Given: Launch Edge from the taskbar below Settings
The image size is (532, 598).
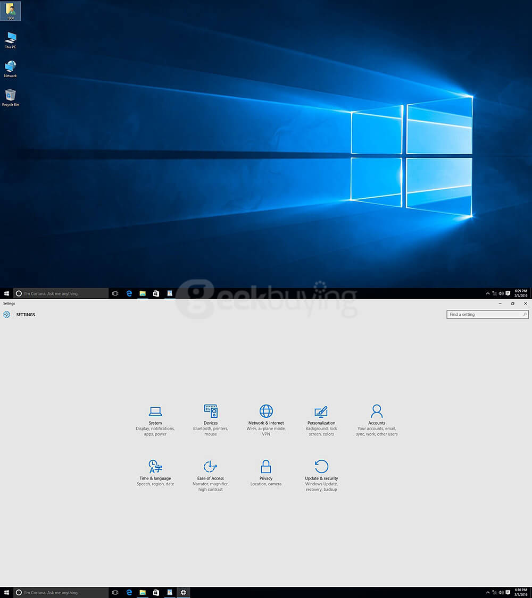Looking at the screenshot, I should click(129, 592).
